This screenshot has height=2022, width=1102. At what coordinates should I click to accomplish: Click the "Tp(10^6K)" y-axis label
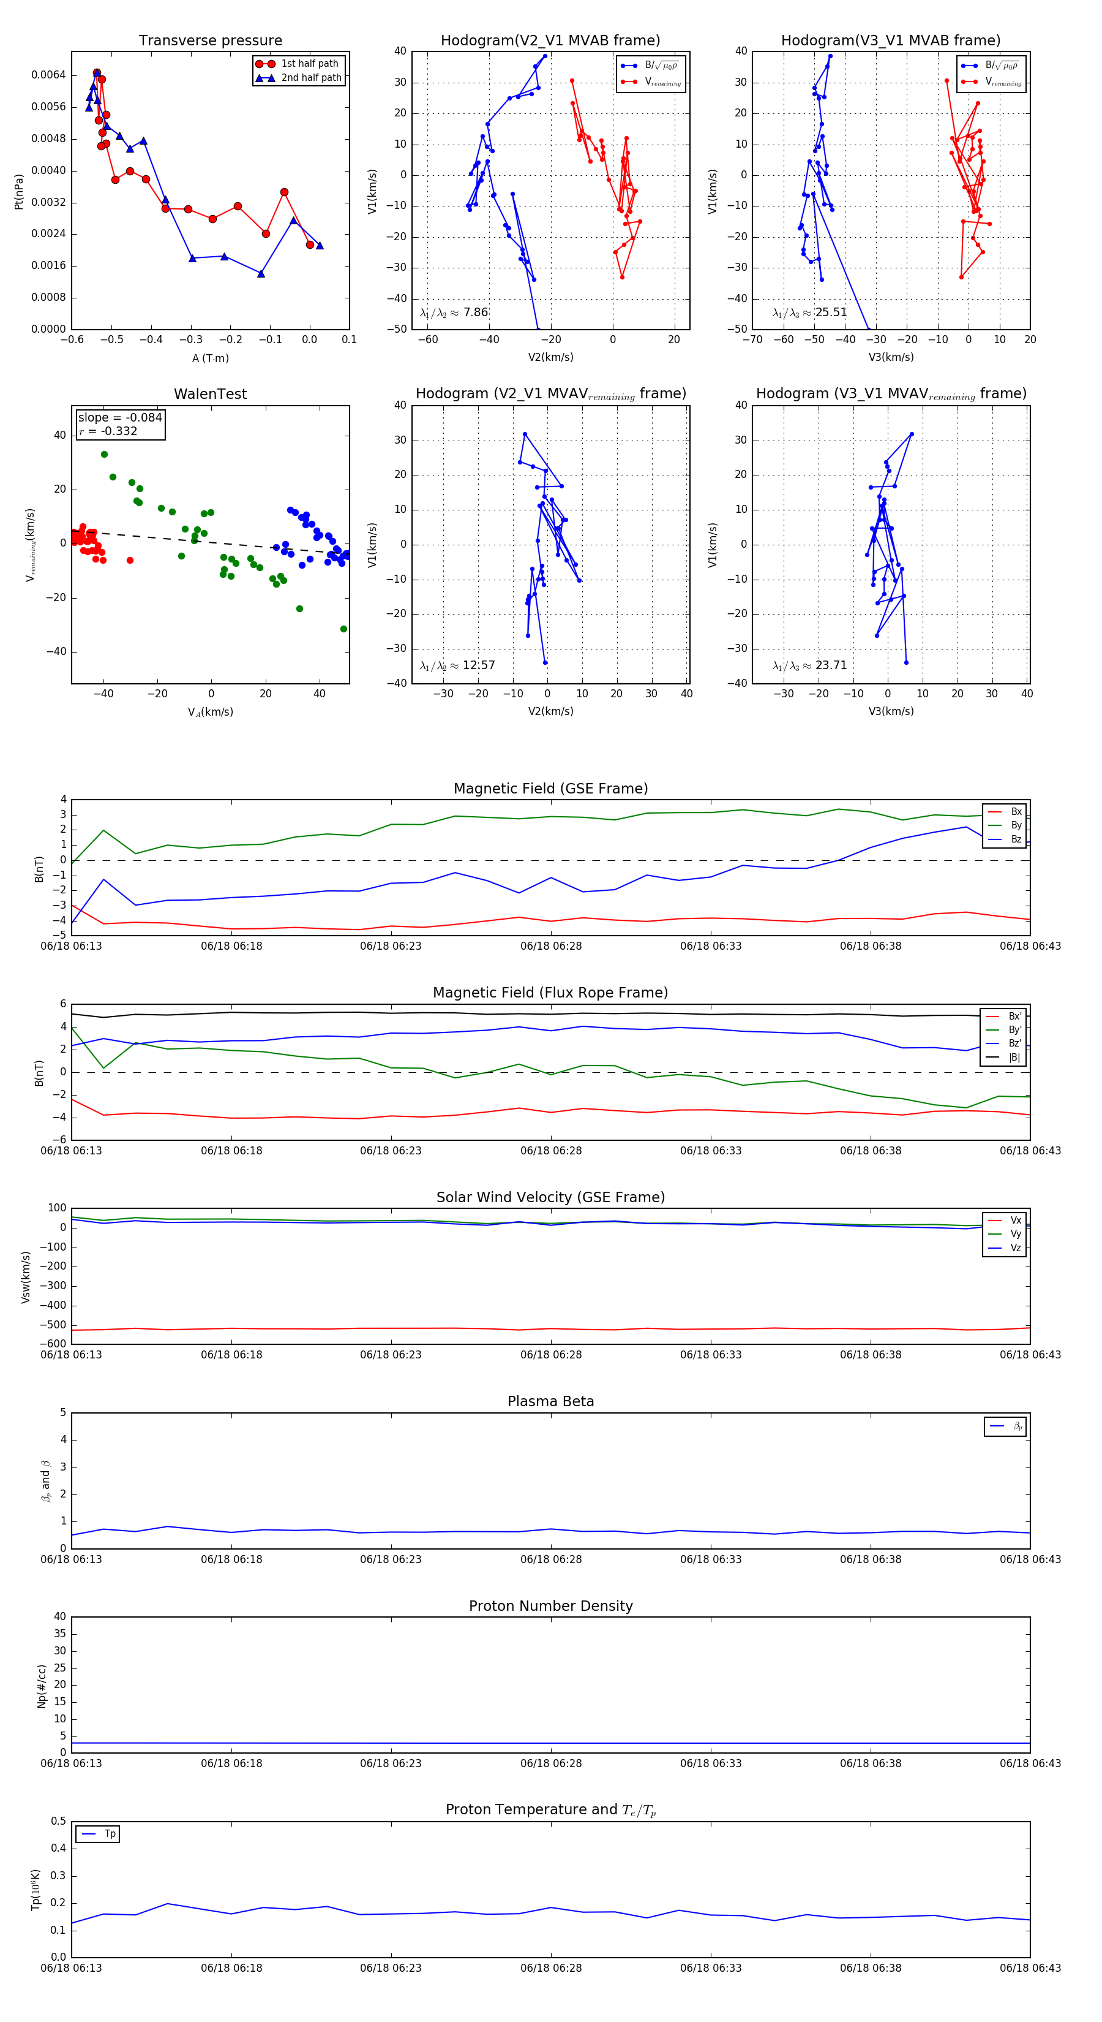tap(36, 1890)
